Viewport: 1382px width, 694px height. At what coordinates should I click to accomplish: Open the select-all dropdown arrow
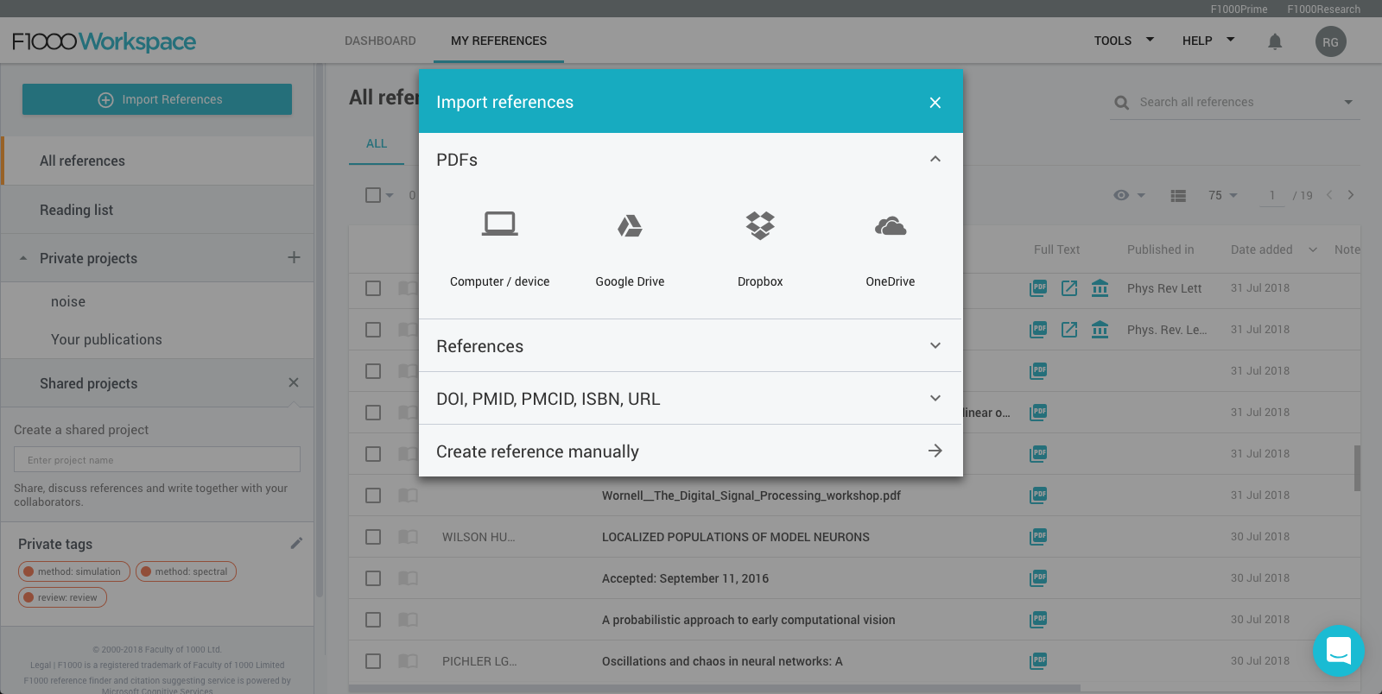pos(390,195)
